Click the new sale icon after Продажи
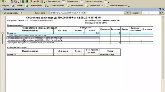Screen dimensions: 165x92 tap(27, 6)
